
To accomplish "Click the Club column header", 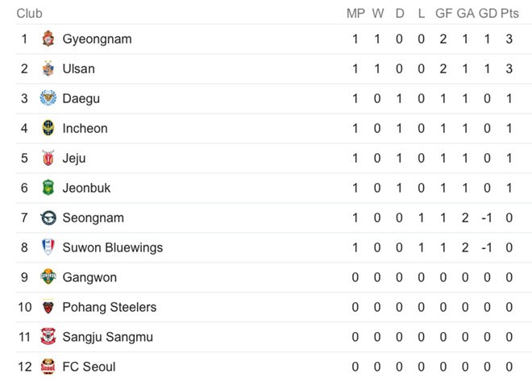I will pos(29,13).
